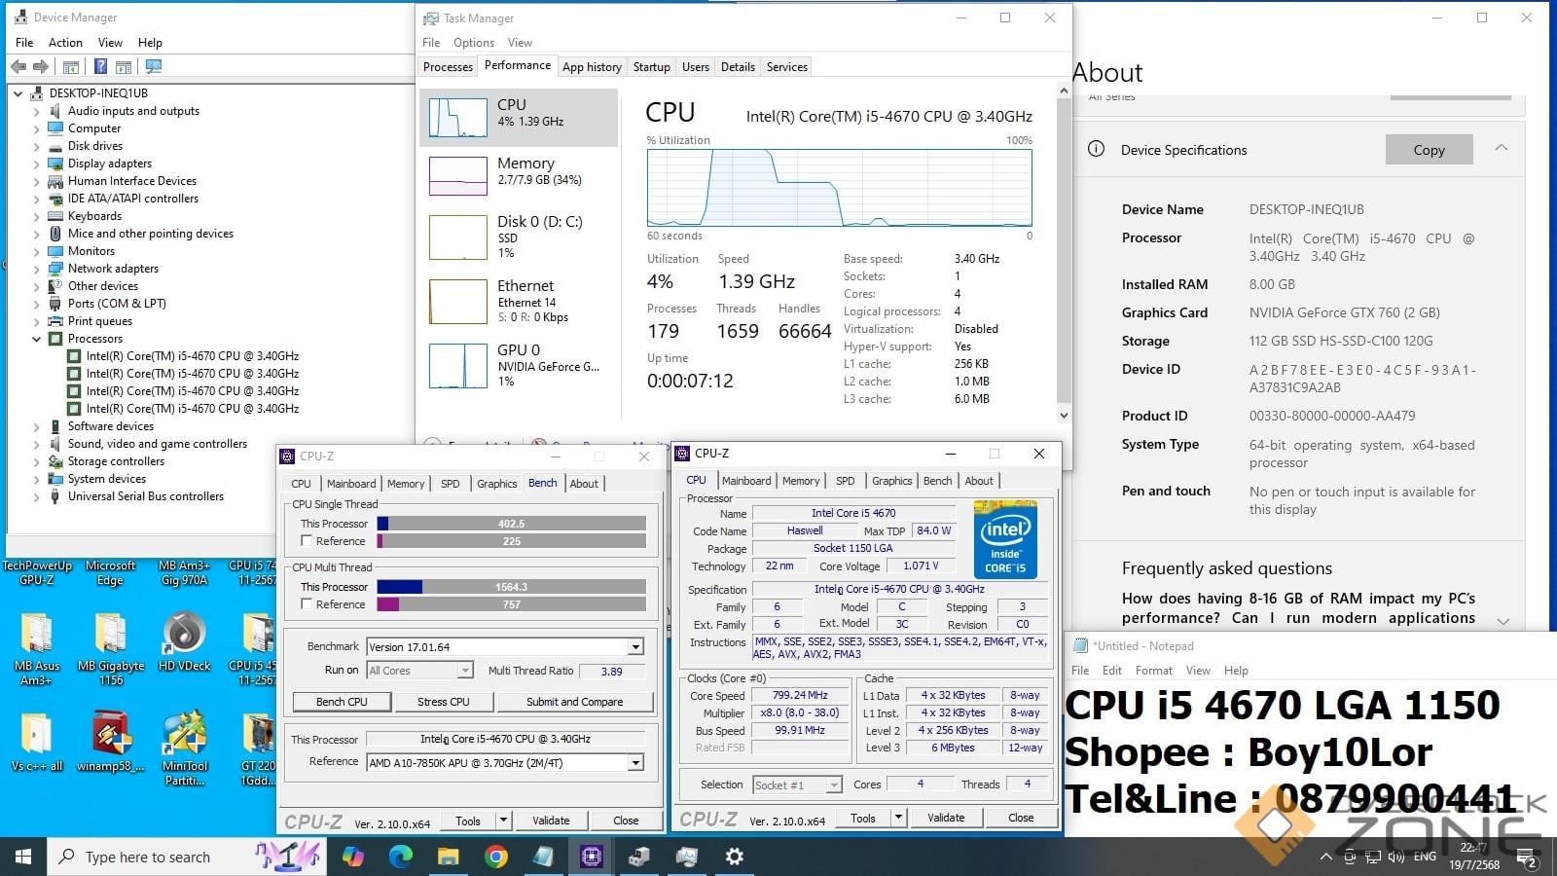Click the Bench CPU button

tap(343, 702)
